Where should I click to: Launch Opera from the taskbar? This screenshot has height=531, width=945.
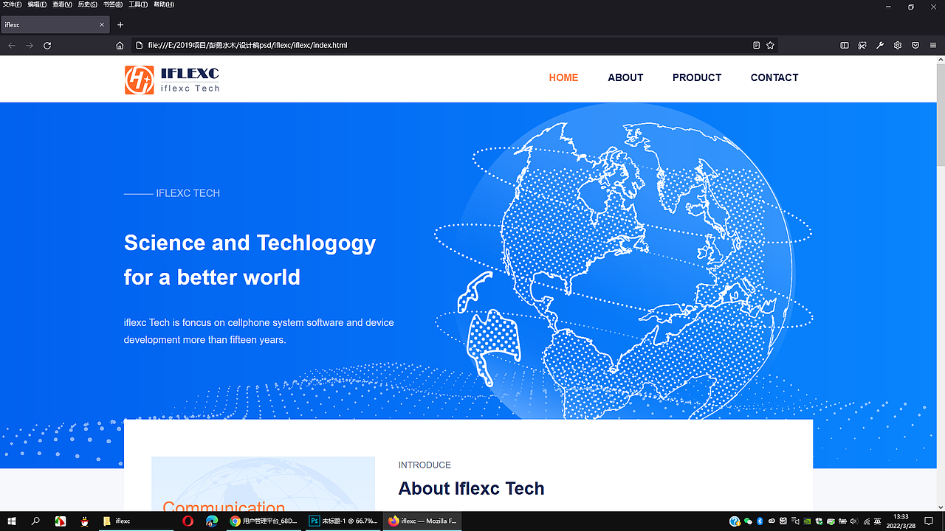click(188, 521)
